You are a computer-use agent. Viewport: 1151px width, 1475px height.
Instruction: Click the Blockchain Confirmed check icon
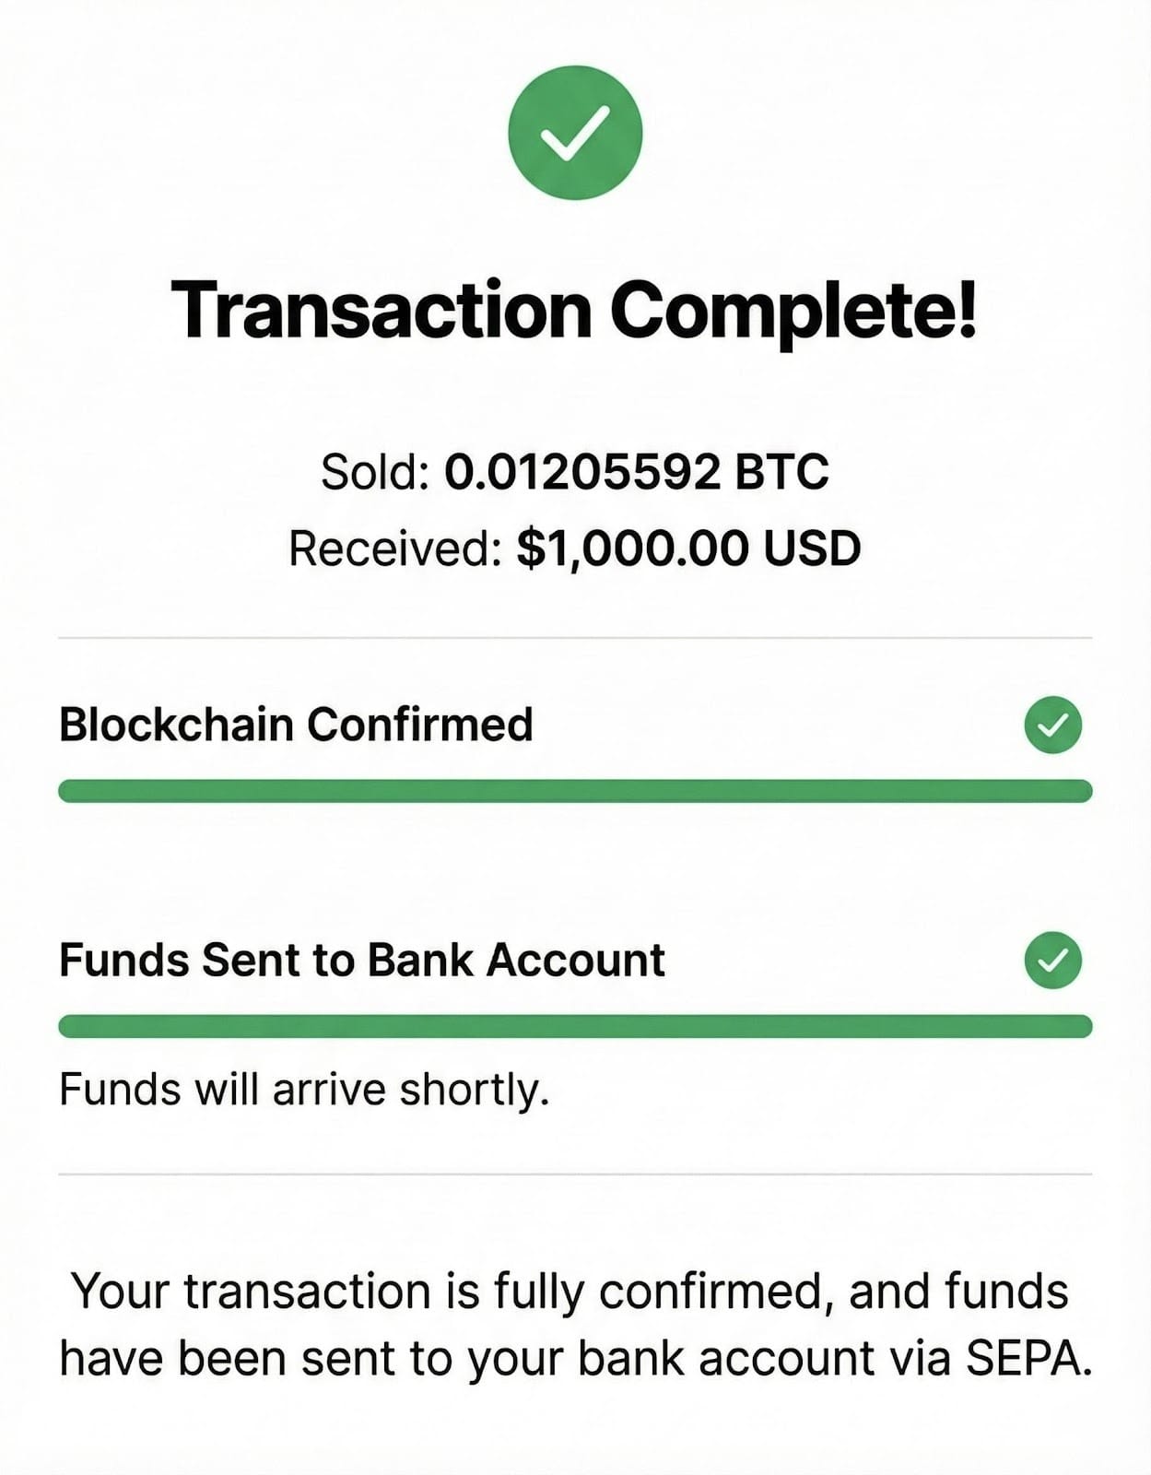coord(1052,726)
